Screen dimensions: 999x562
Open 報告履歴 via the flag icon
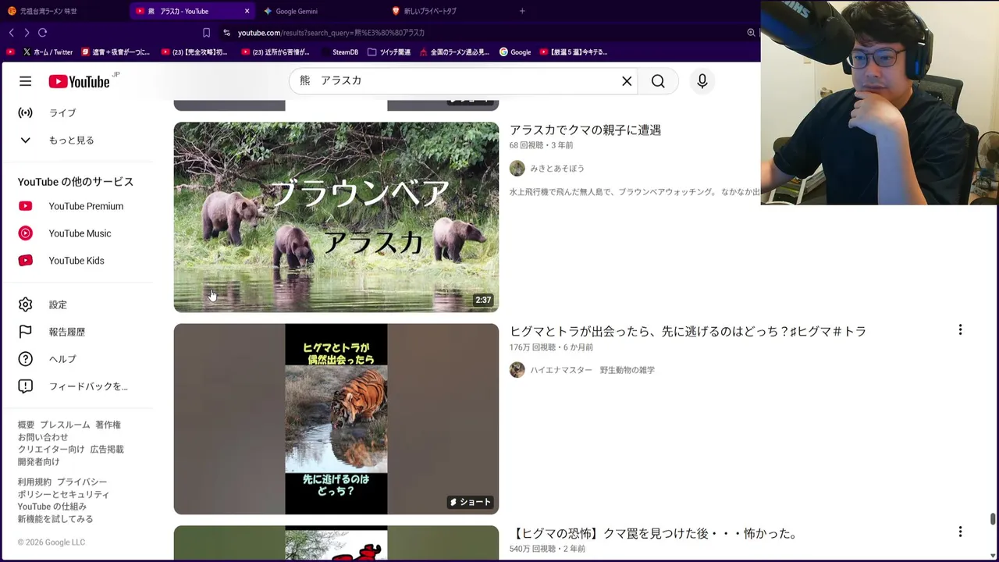[x=26, y=332]
